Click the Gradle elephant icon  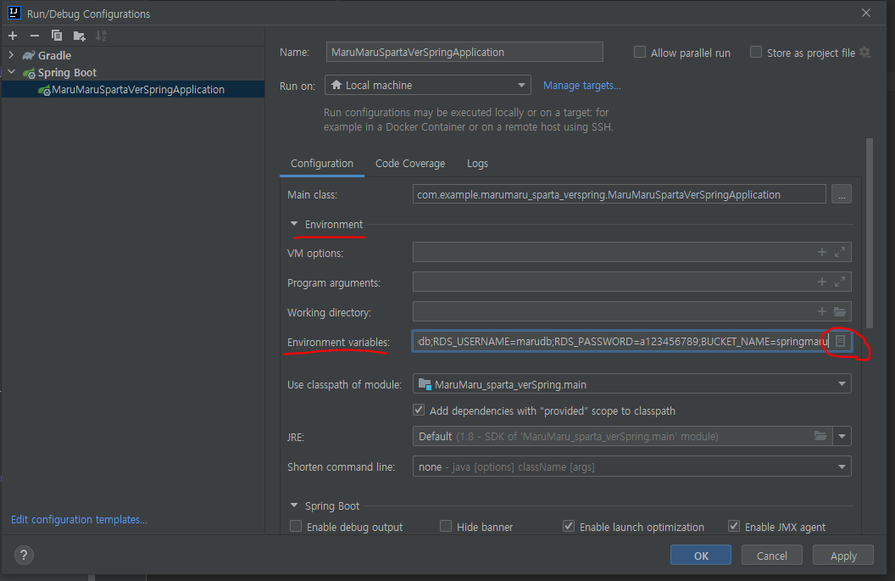pyautogui.click(x=29, y=55)
